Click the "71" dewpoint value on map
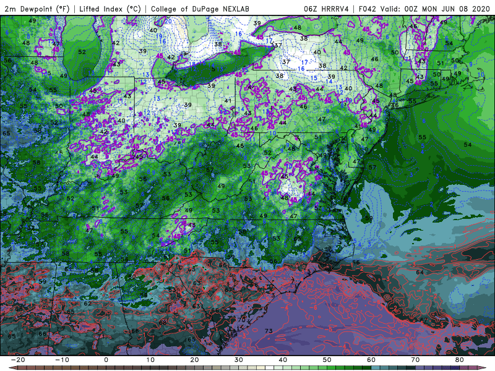The image size is (495, 371). 101,336
